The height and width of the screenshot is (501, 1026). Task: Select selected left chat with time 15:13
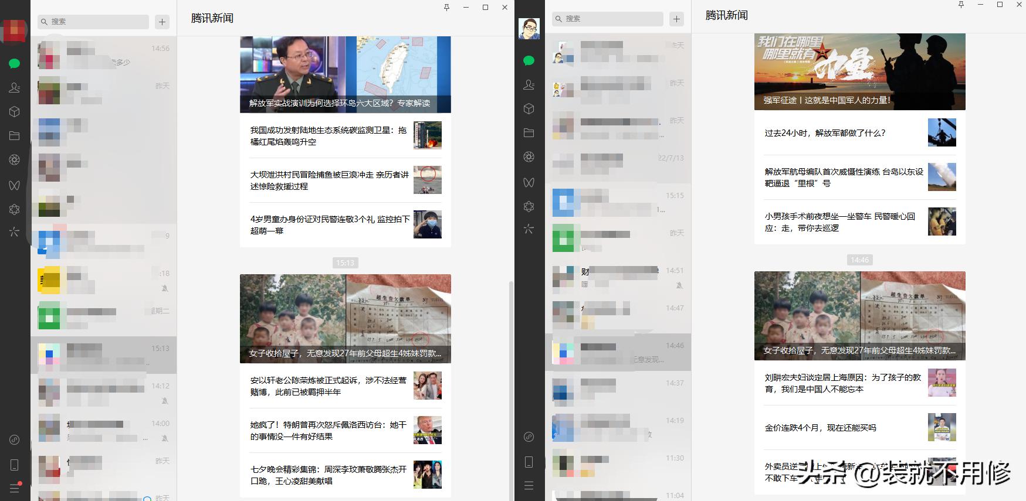coord(104,355)
